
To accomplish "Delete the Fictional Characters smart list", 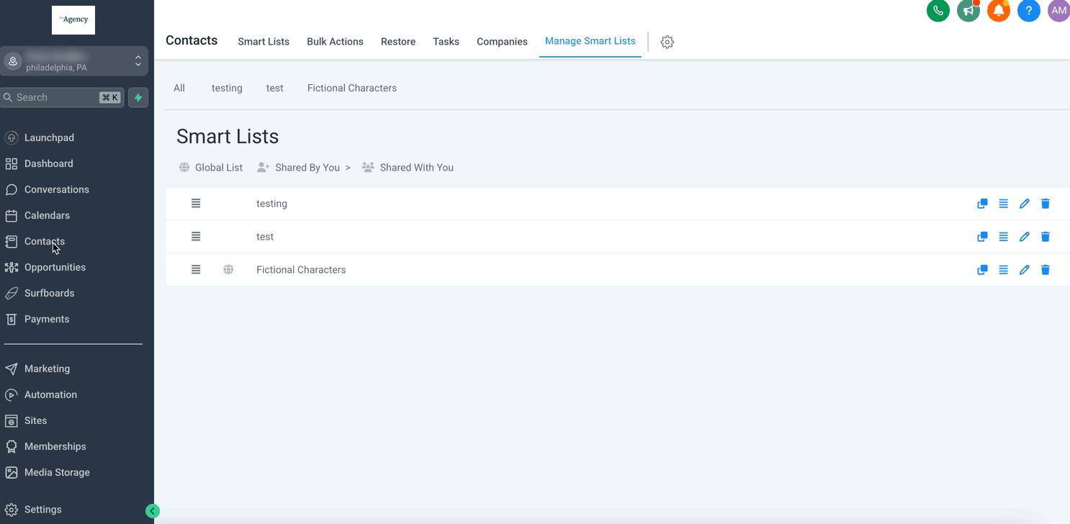I will click(x=1046, y=270).
